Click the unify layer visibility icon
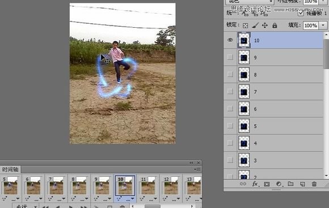 point(255,14)
